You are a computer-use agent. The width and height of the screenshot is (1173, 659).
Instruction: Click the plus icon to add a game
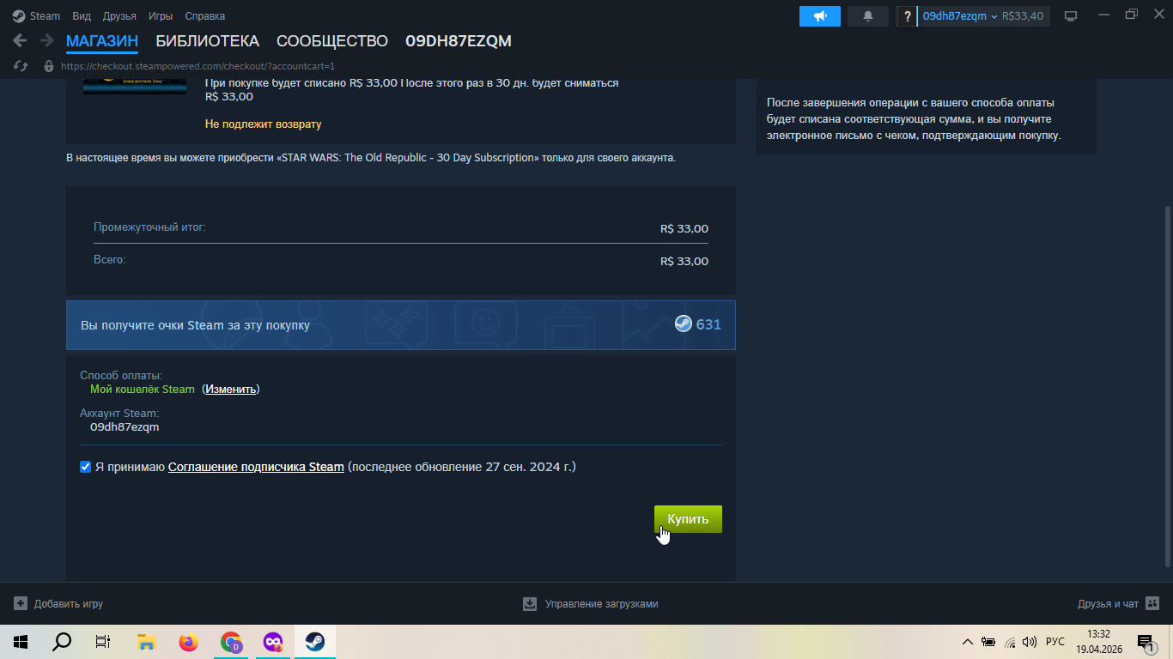coord(21,603)
